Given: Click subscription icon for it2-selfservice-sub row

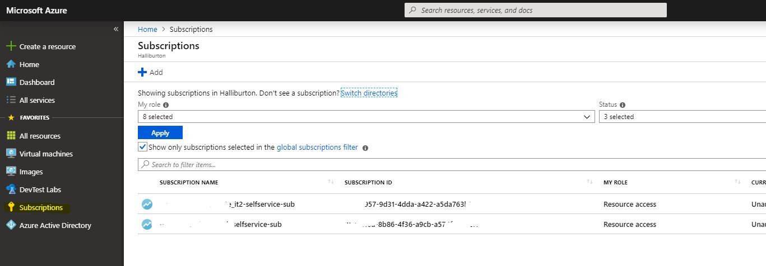Looking at the screenshot, I should [147, 205].
